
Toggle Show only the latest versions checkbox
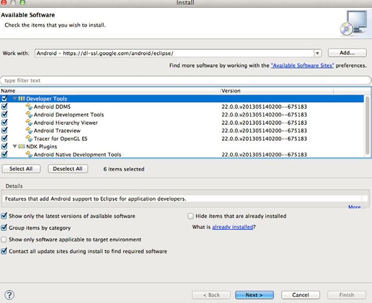click(x=4, y=216)
